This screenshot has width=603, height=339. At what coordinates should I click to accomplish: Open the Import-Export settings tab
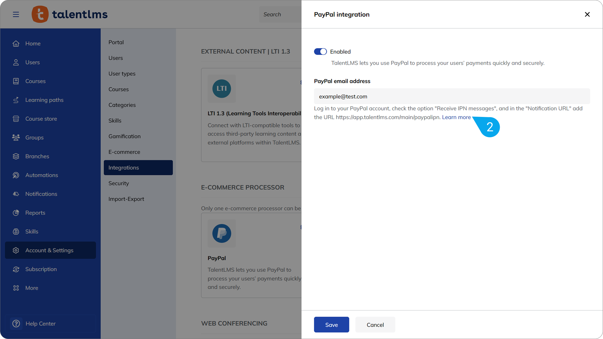126,199
